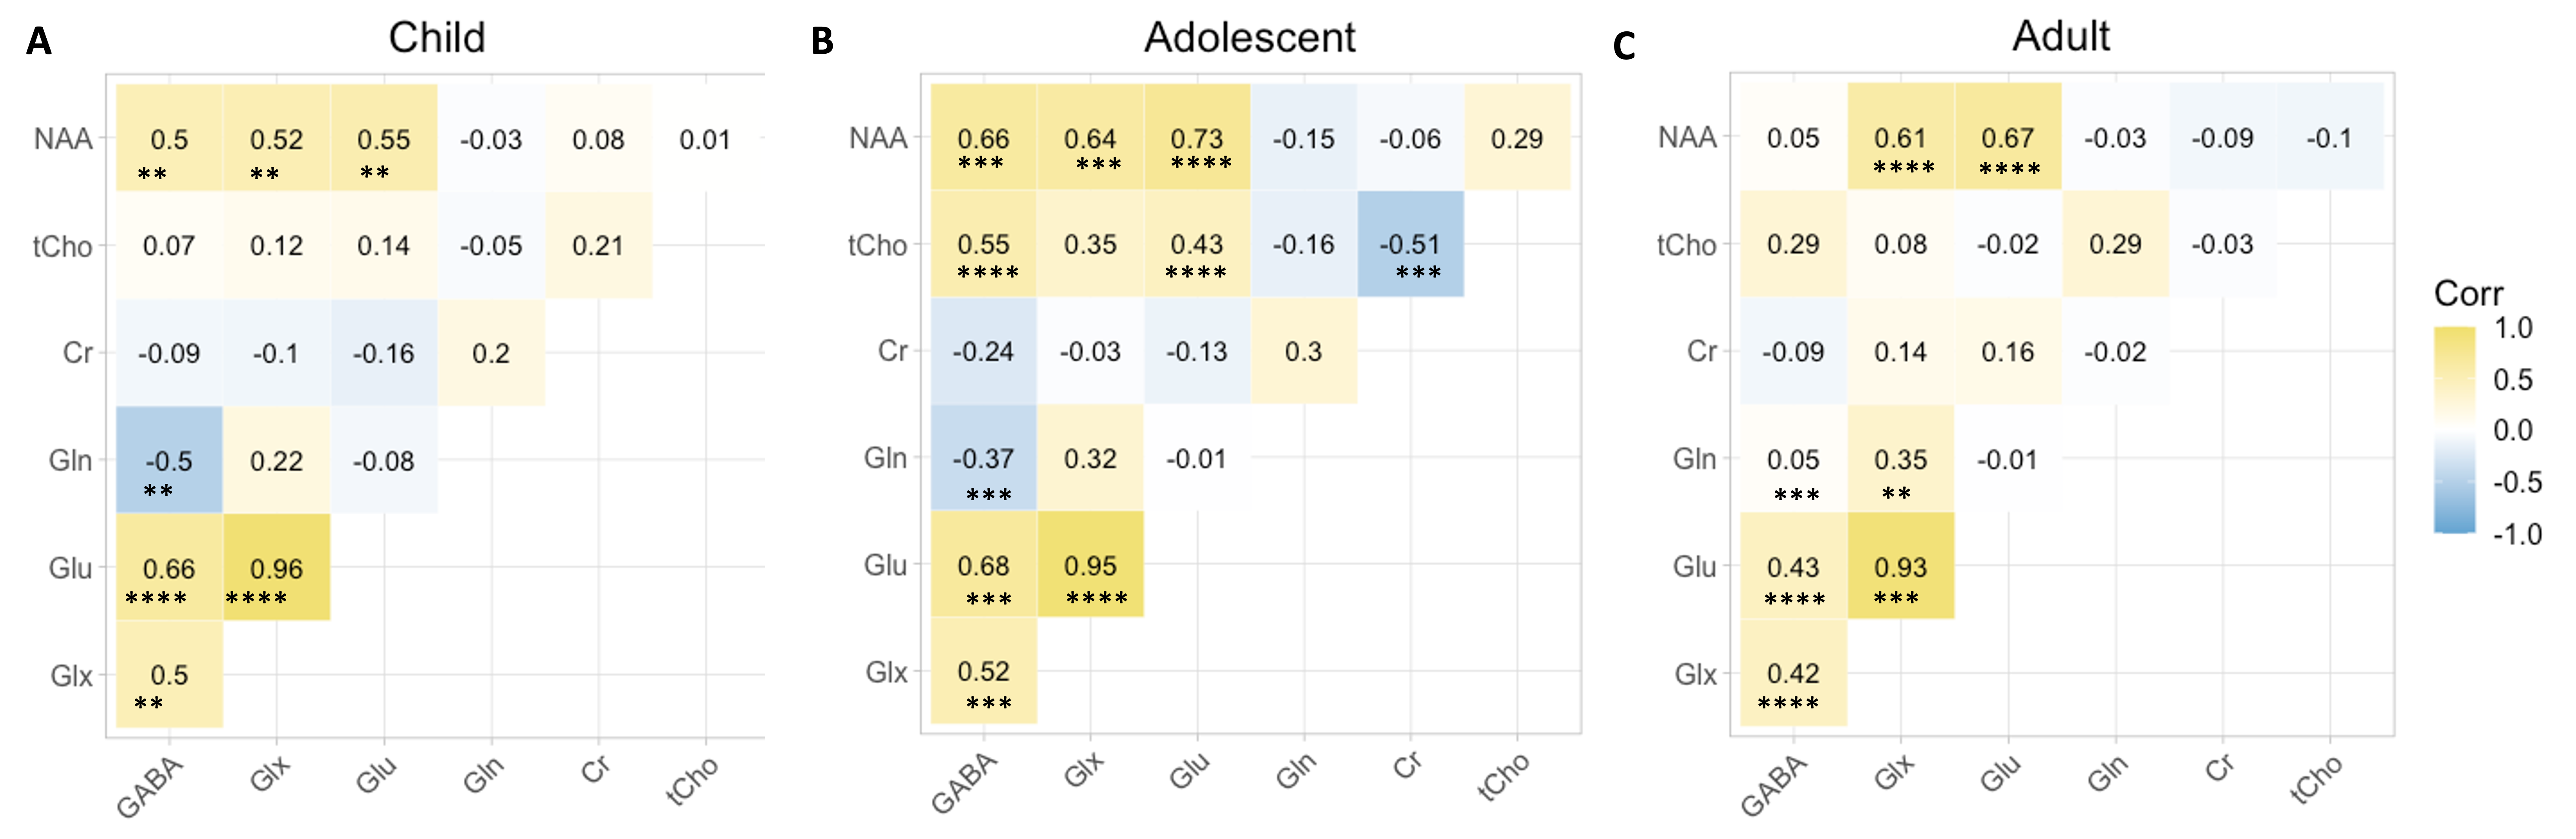Click the Child panel's blue -0.5 cell
2576x839 pixels.
pyautogui.click(x=169, y=461)
